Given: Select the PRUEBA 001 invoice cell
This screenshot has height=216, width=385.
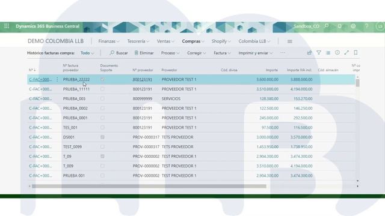Looking at the screenshot, I should 74,176.
